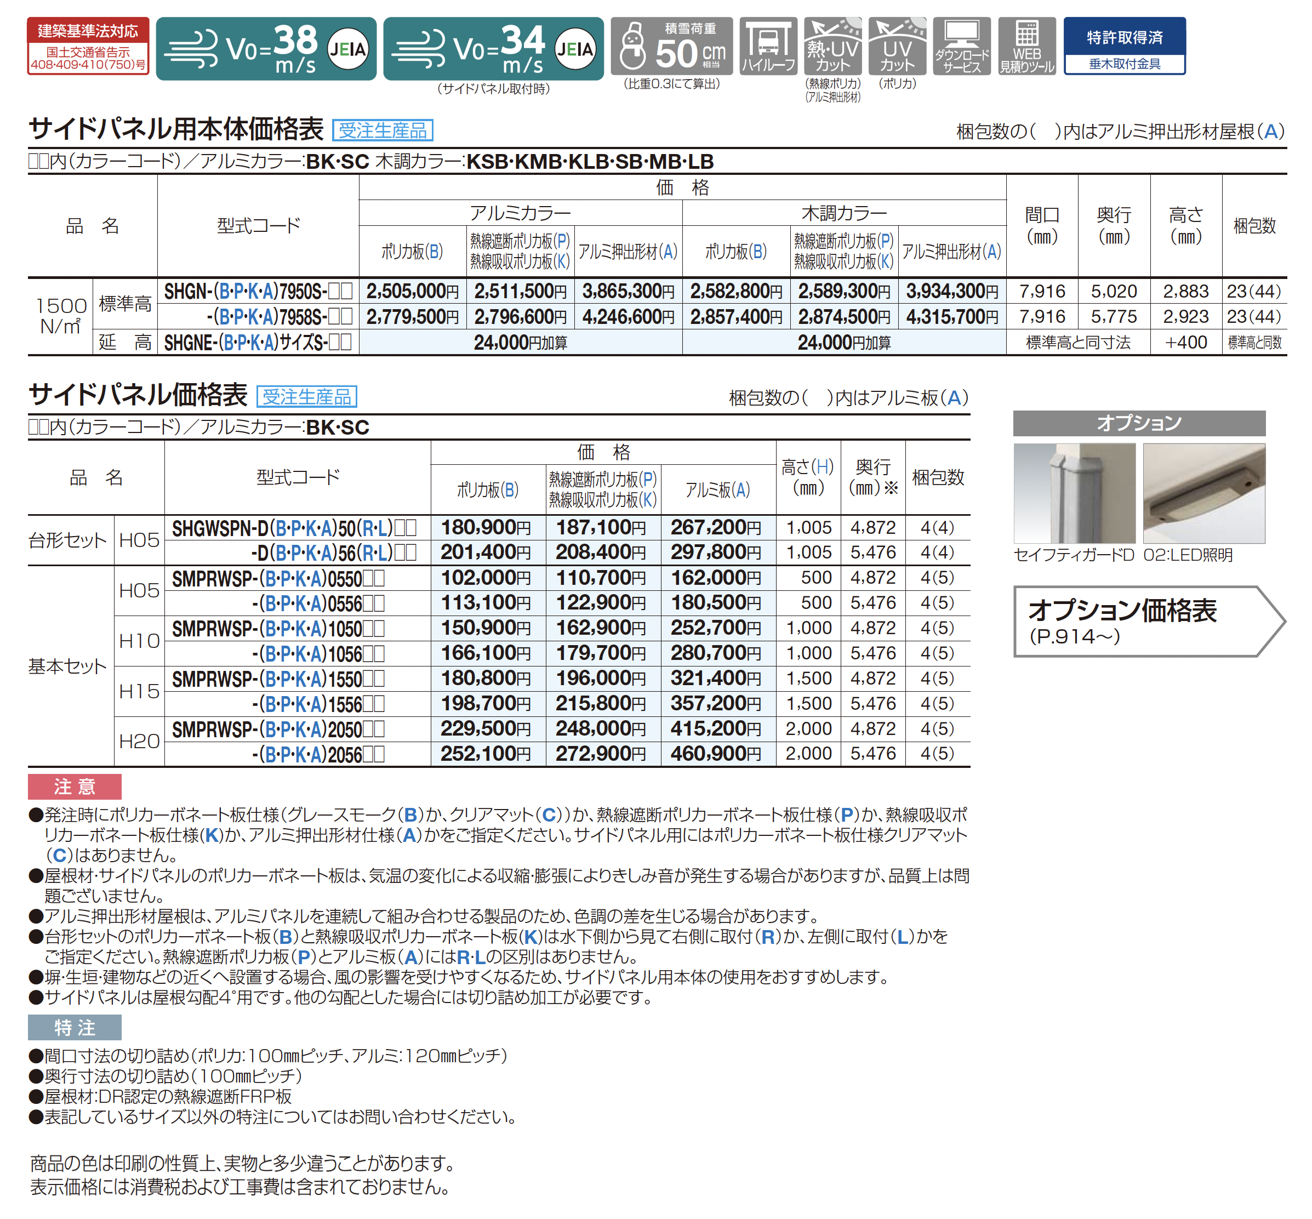Click the 特許取得済 patent badge
This screenshot has height=1219, width=1312.
1124,46
